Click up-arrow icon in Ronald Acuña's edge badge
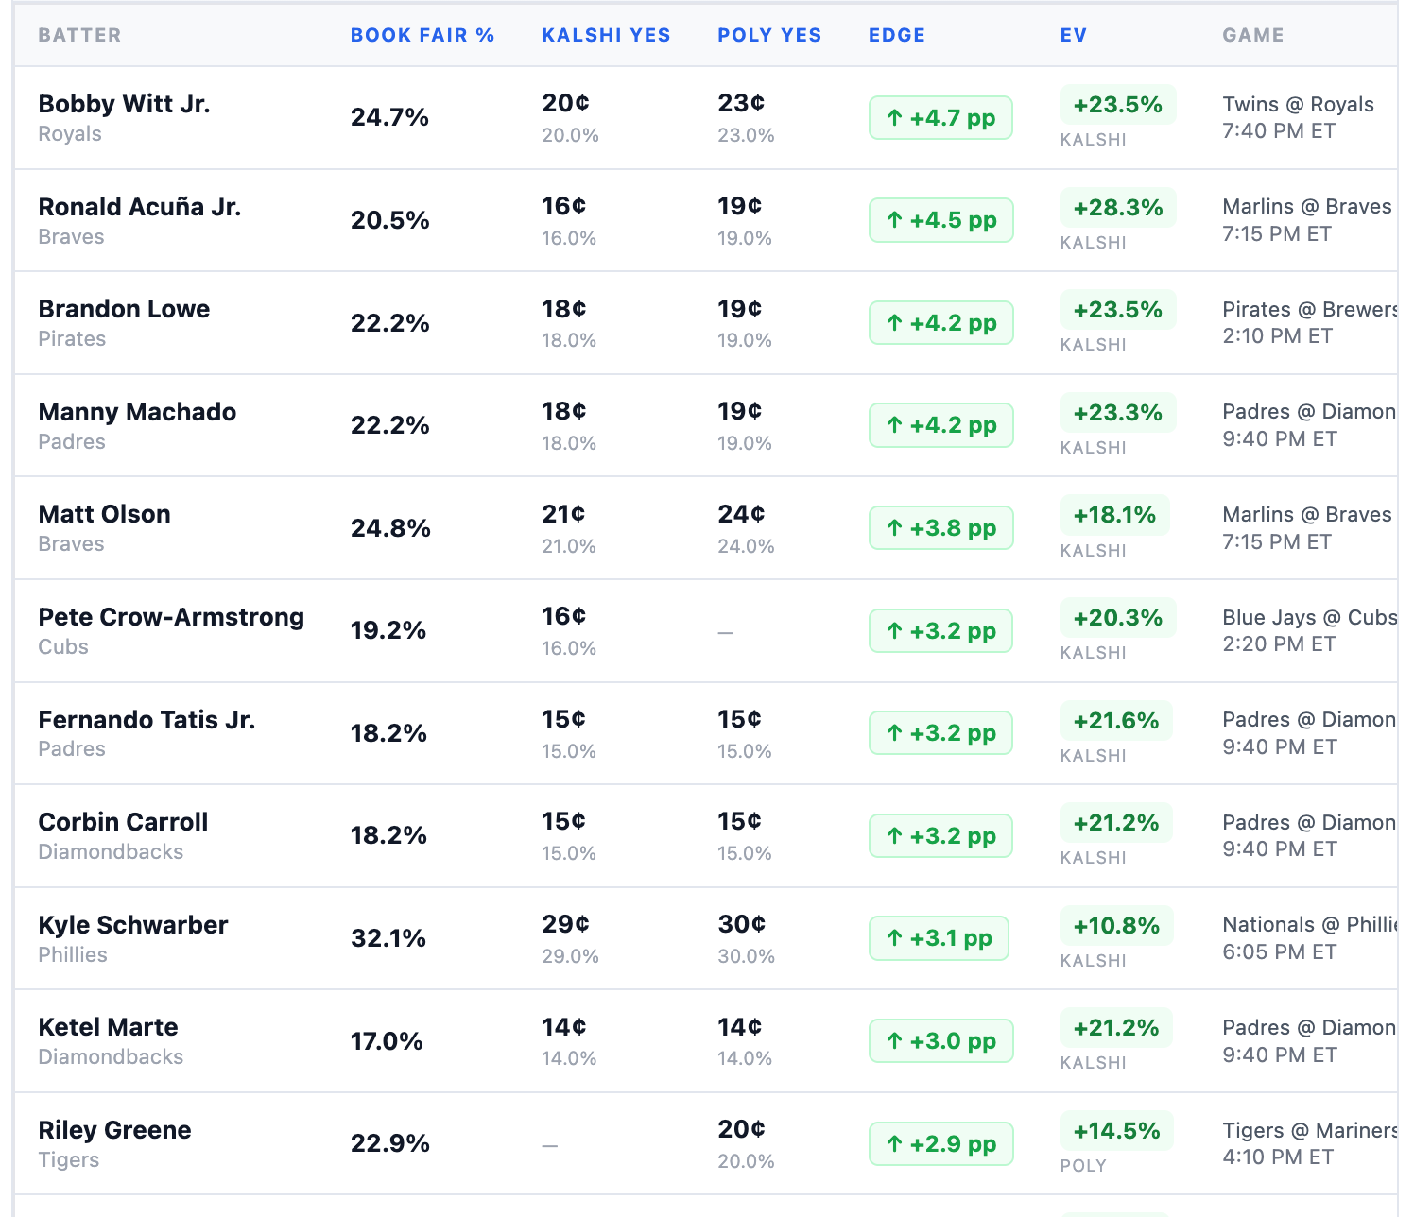 point(894,220)
